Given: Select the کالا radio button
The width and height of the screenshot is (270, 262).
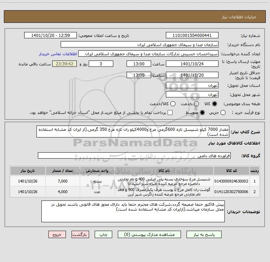Looking at the screenshot, I should click(x=215, y=104).
